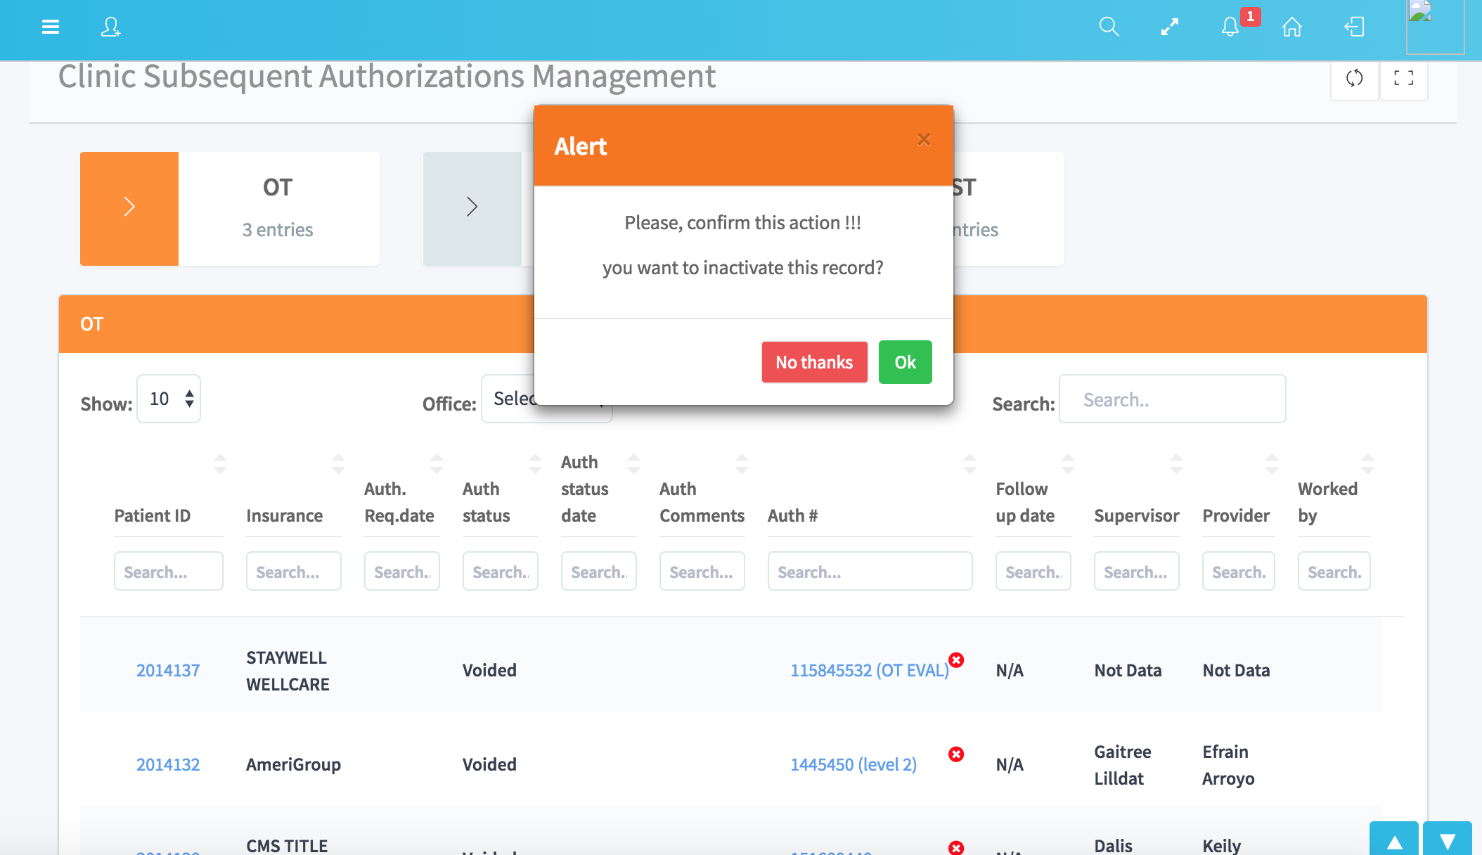
Task: Sort by Auth. Req.date column
Action: click(437, 463)
